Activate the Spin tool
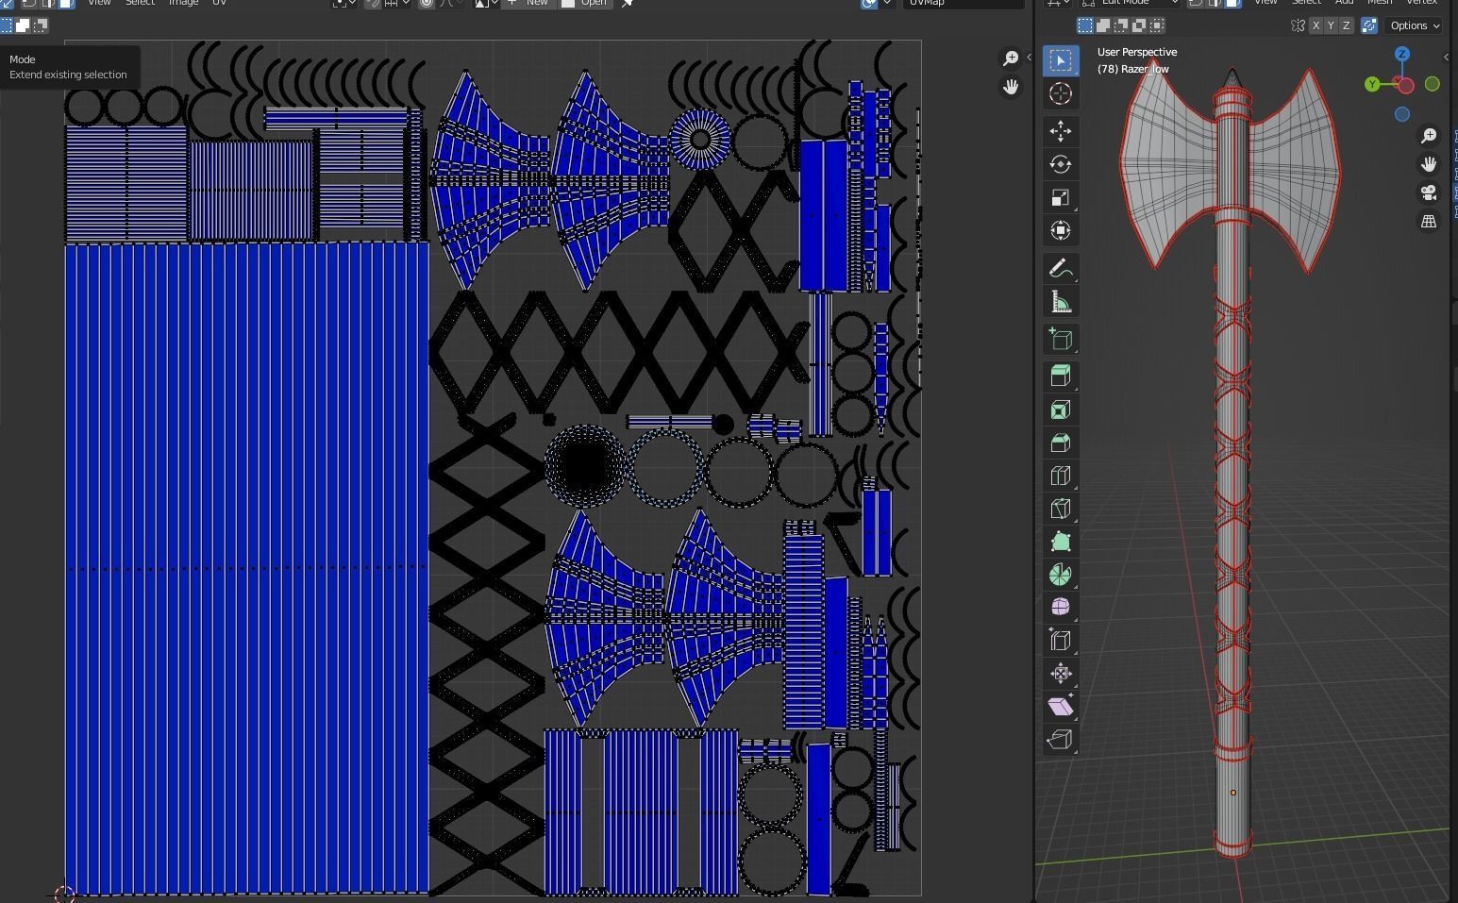Image resolution: width=1458 pixels, height=903 pixels. point(1061,575)
